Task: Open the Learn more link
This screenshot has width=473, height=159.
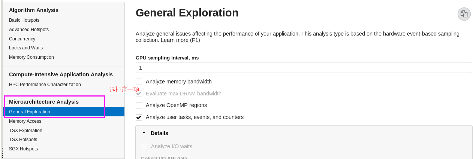Action: (x=175, y=40)
